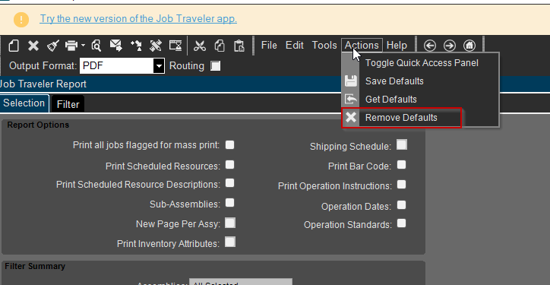This screenshot has height=285, width=550.
Task: Open the Help menu
Action: coord(397,46)
